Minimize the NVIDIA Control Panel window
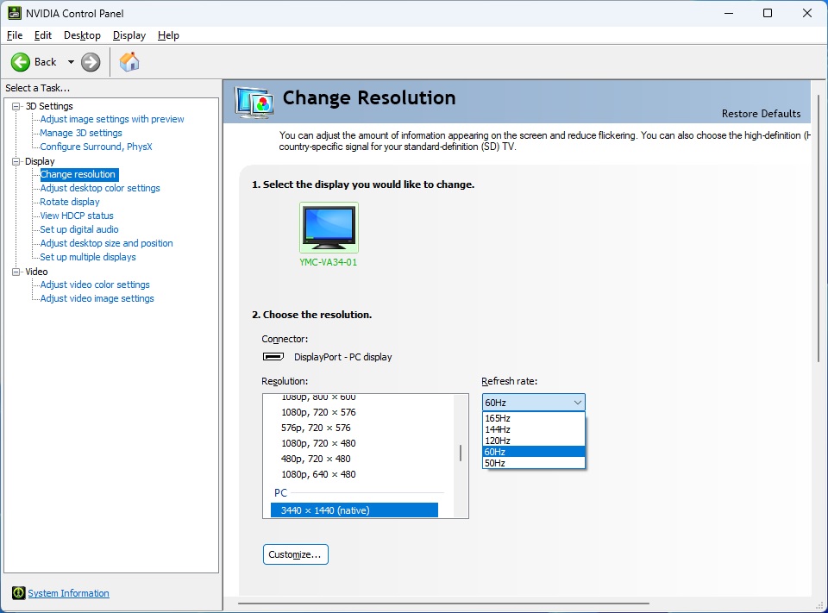828x613 pixels. 729,13
